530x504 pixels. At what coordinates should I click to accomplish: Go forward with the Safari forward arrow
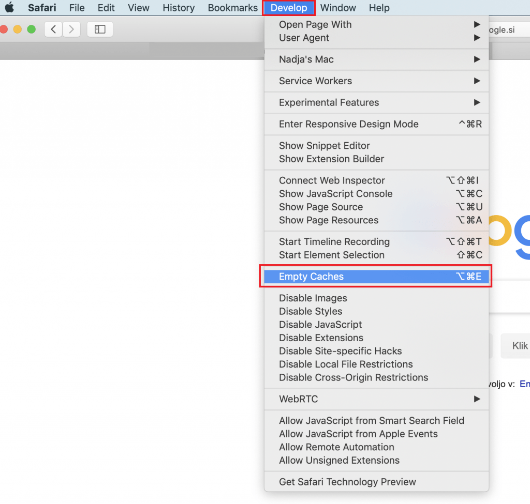[71, 29]
